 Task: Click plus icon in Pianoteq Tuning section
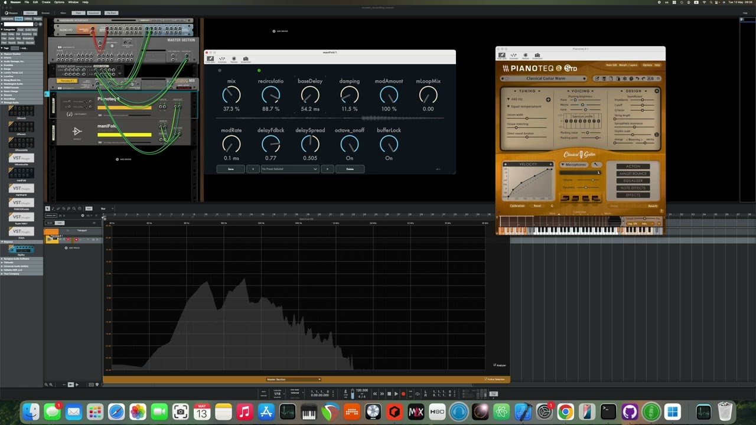(x=548, y=100)
